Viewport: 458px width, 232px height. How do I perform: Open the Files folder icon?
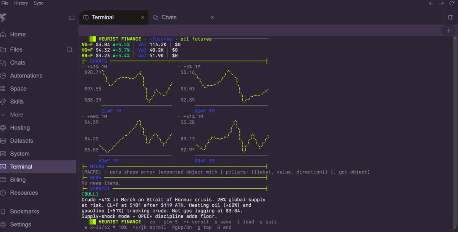3,50
